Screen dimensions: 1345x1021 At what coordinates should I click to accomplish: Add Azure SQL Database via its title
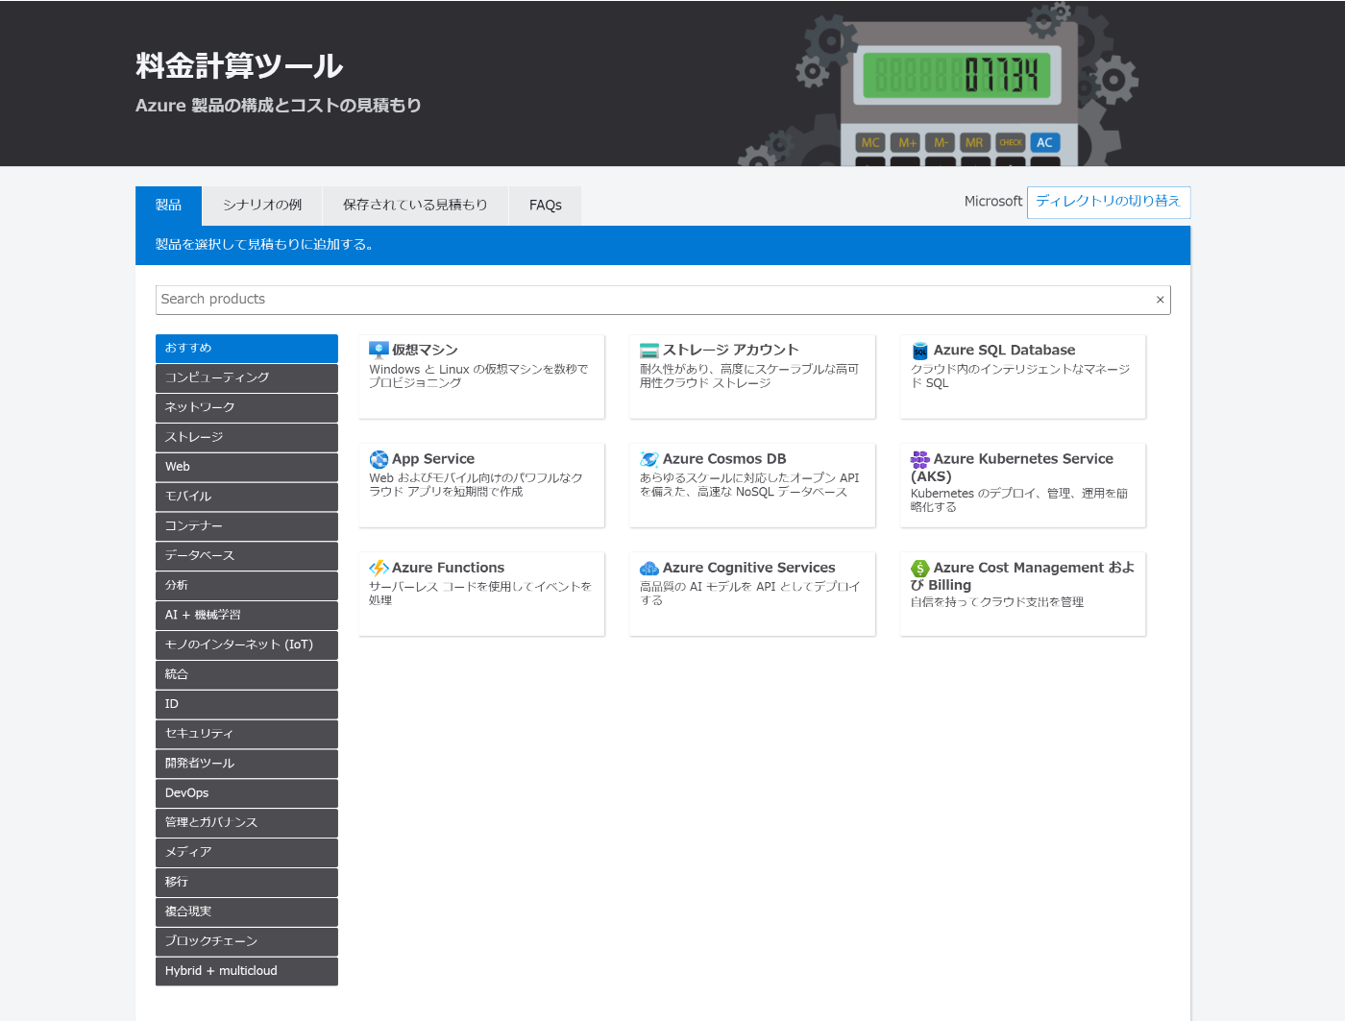pos(1004,351)
